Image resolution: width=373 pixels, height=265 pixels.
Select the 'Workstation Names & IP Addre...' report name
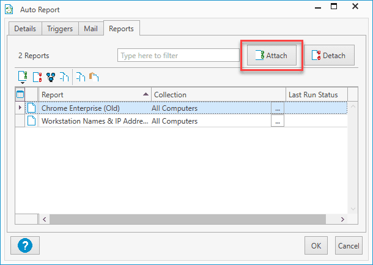coord(95,121)
